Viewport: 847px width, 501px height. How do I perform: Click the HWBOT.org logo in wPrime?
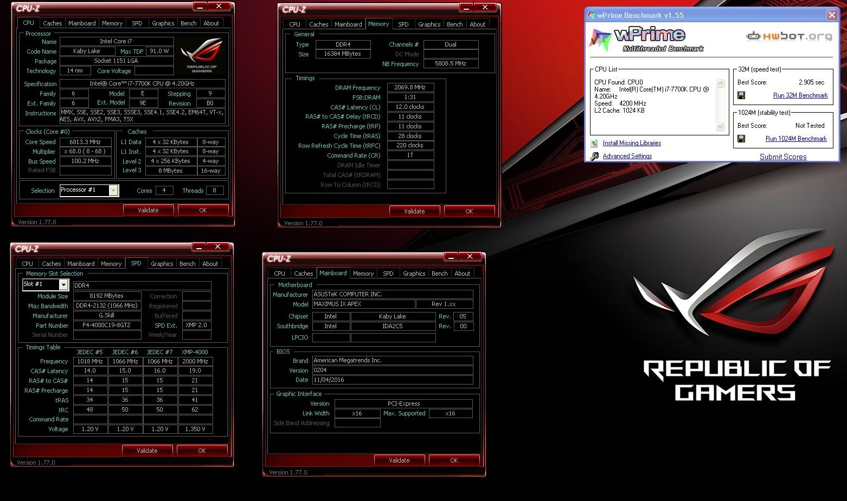point(789,36)
